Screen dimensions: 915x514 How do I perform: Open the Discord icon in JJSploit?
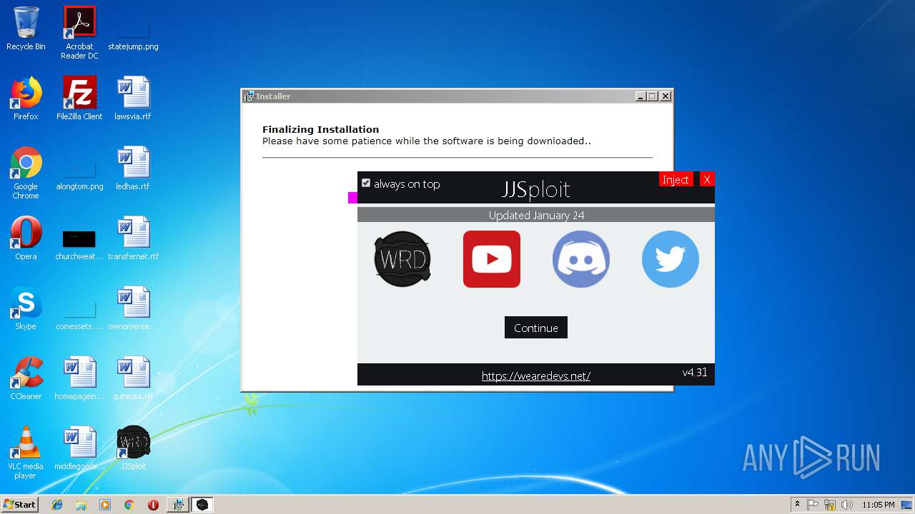click(x=581, y=259)
